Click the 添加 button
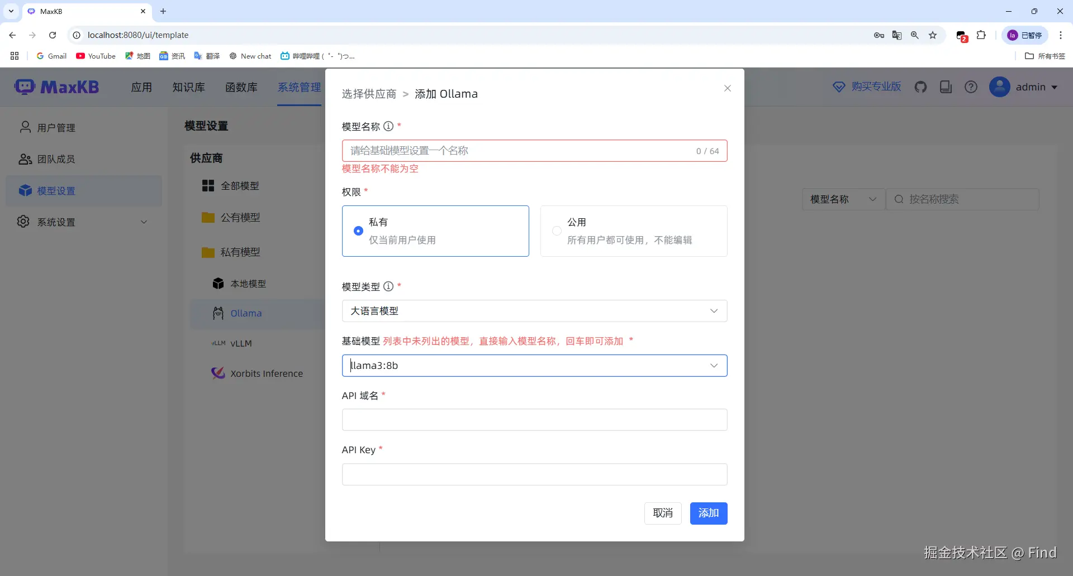Viewport: 1073px width, 576px height. coord(709,513)
